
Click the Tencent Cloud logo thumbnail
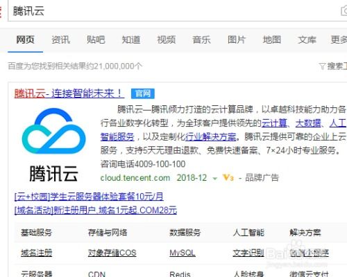pos(53,144)
